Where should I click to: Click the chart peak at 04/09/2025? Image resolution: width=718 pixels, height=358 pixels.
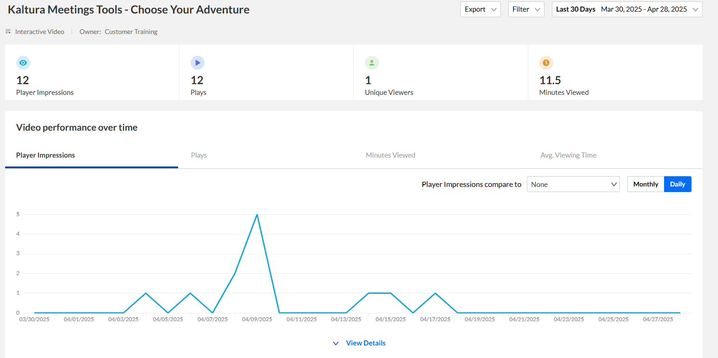click(257, 215)
